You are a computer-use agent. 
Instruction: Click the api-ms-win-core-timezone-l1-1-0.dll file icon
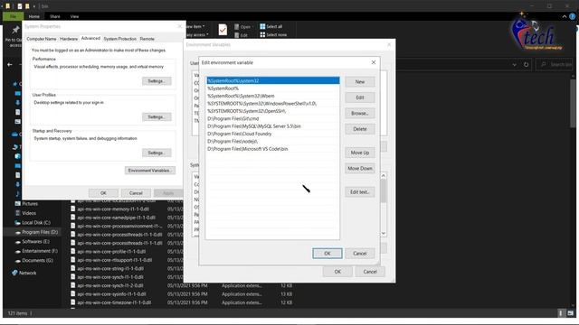73,302
